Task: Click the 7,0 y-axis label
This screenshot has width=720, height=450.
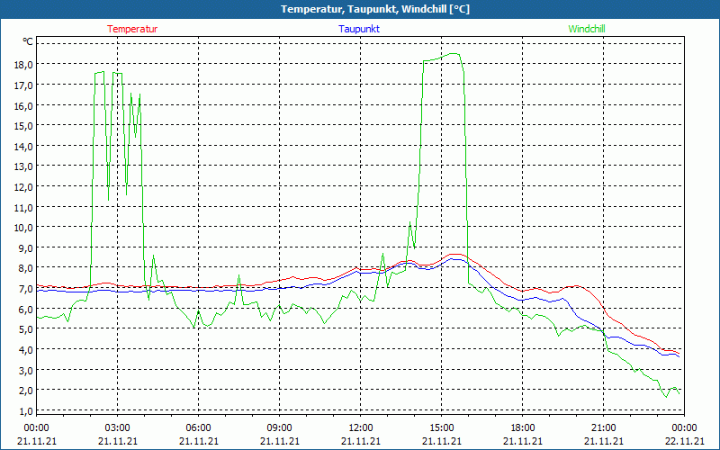Action: [x=25, y=289]
